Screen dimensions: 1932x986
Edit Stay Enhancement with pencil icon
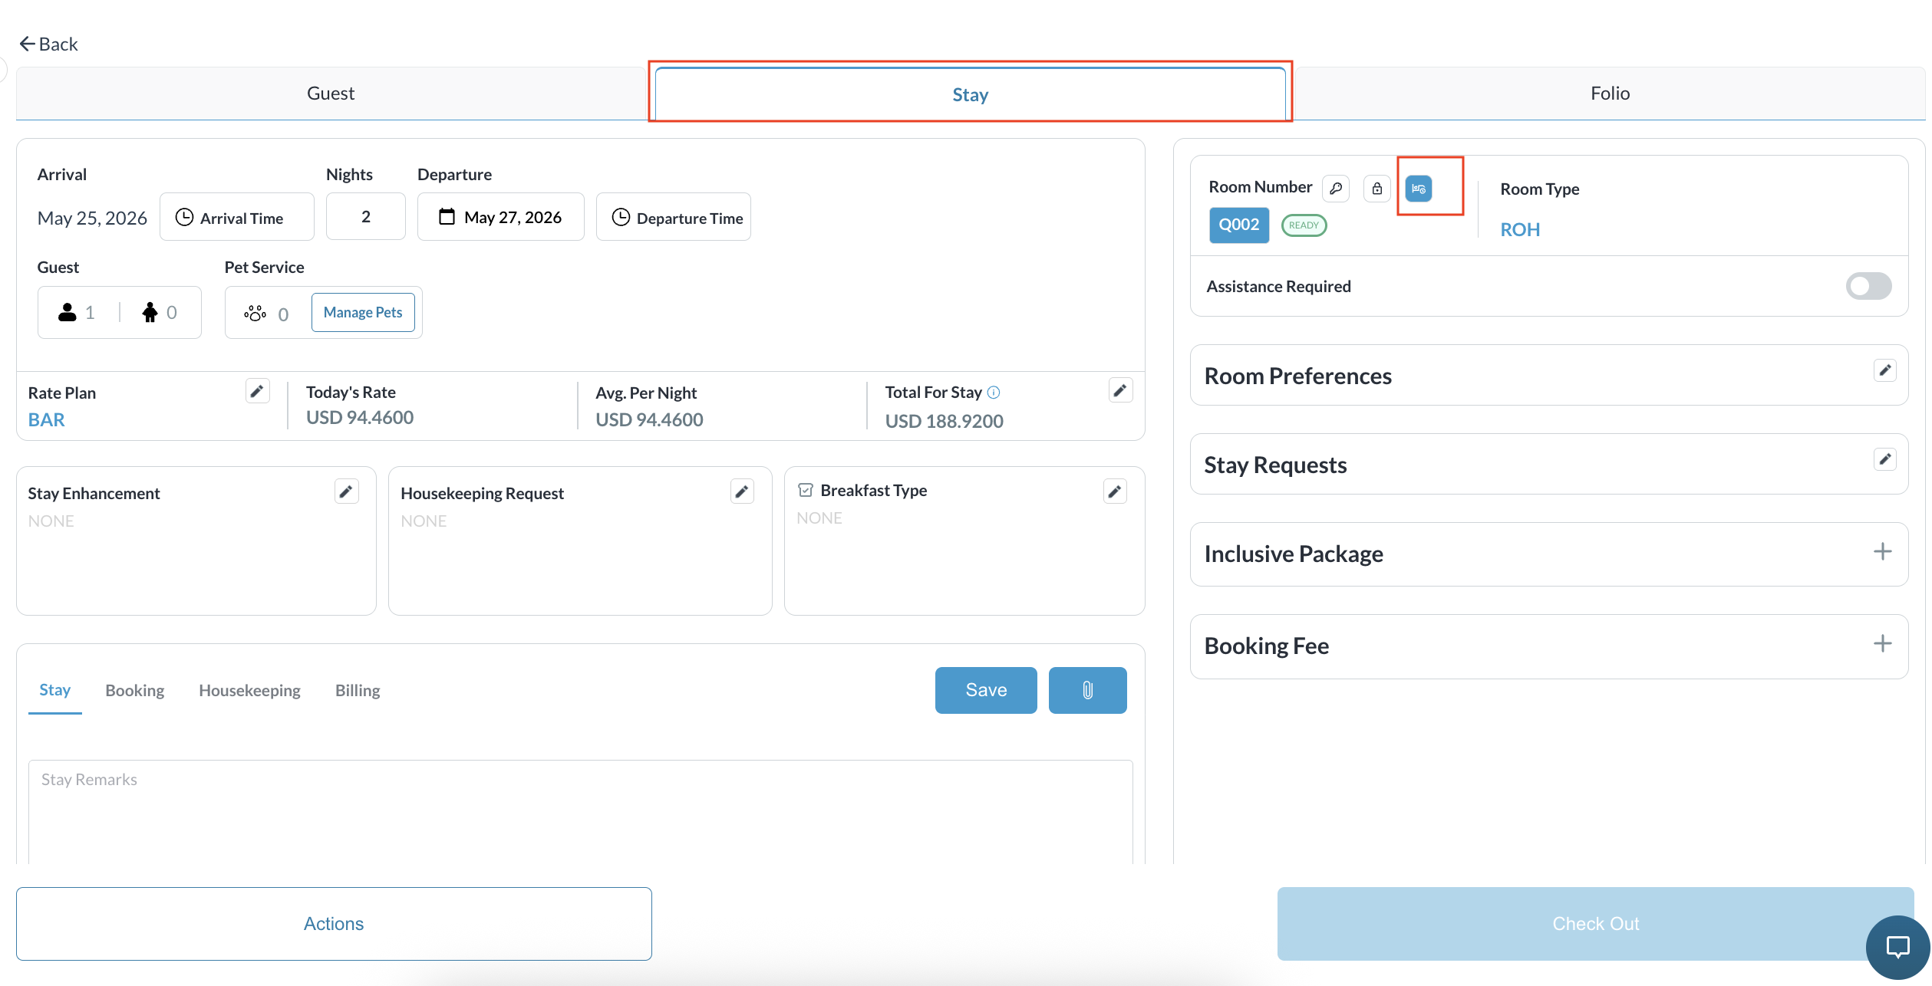(x=346, y=491)
